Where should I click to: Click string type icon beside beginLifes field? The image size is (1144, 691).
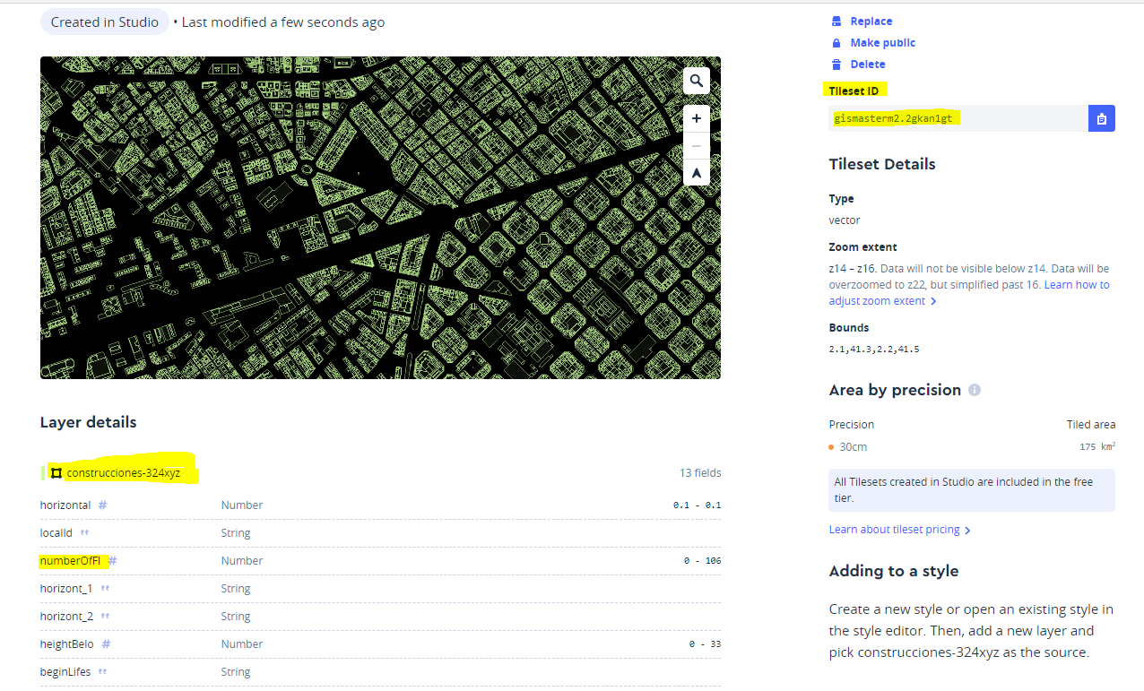tap(102, 671)
